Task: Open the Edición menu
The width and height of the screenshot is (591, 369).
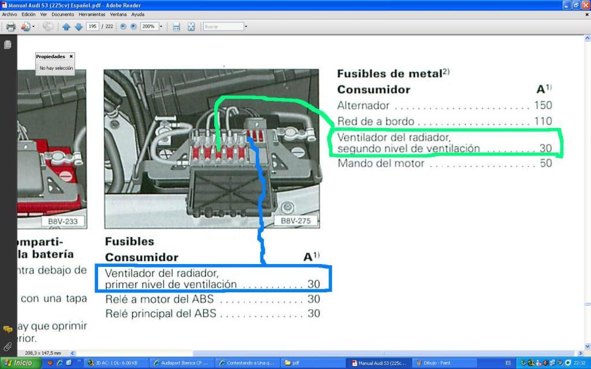Action: [28, 14]
